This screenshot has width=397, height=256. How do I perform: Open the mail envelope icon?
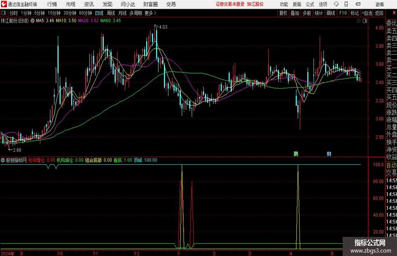tap(358, 4)
